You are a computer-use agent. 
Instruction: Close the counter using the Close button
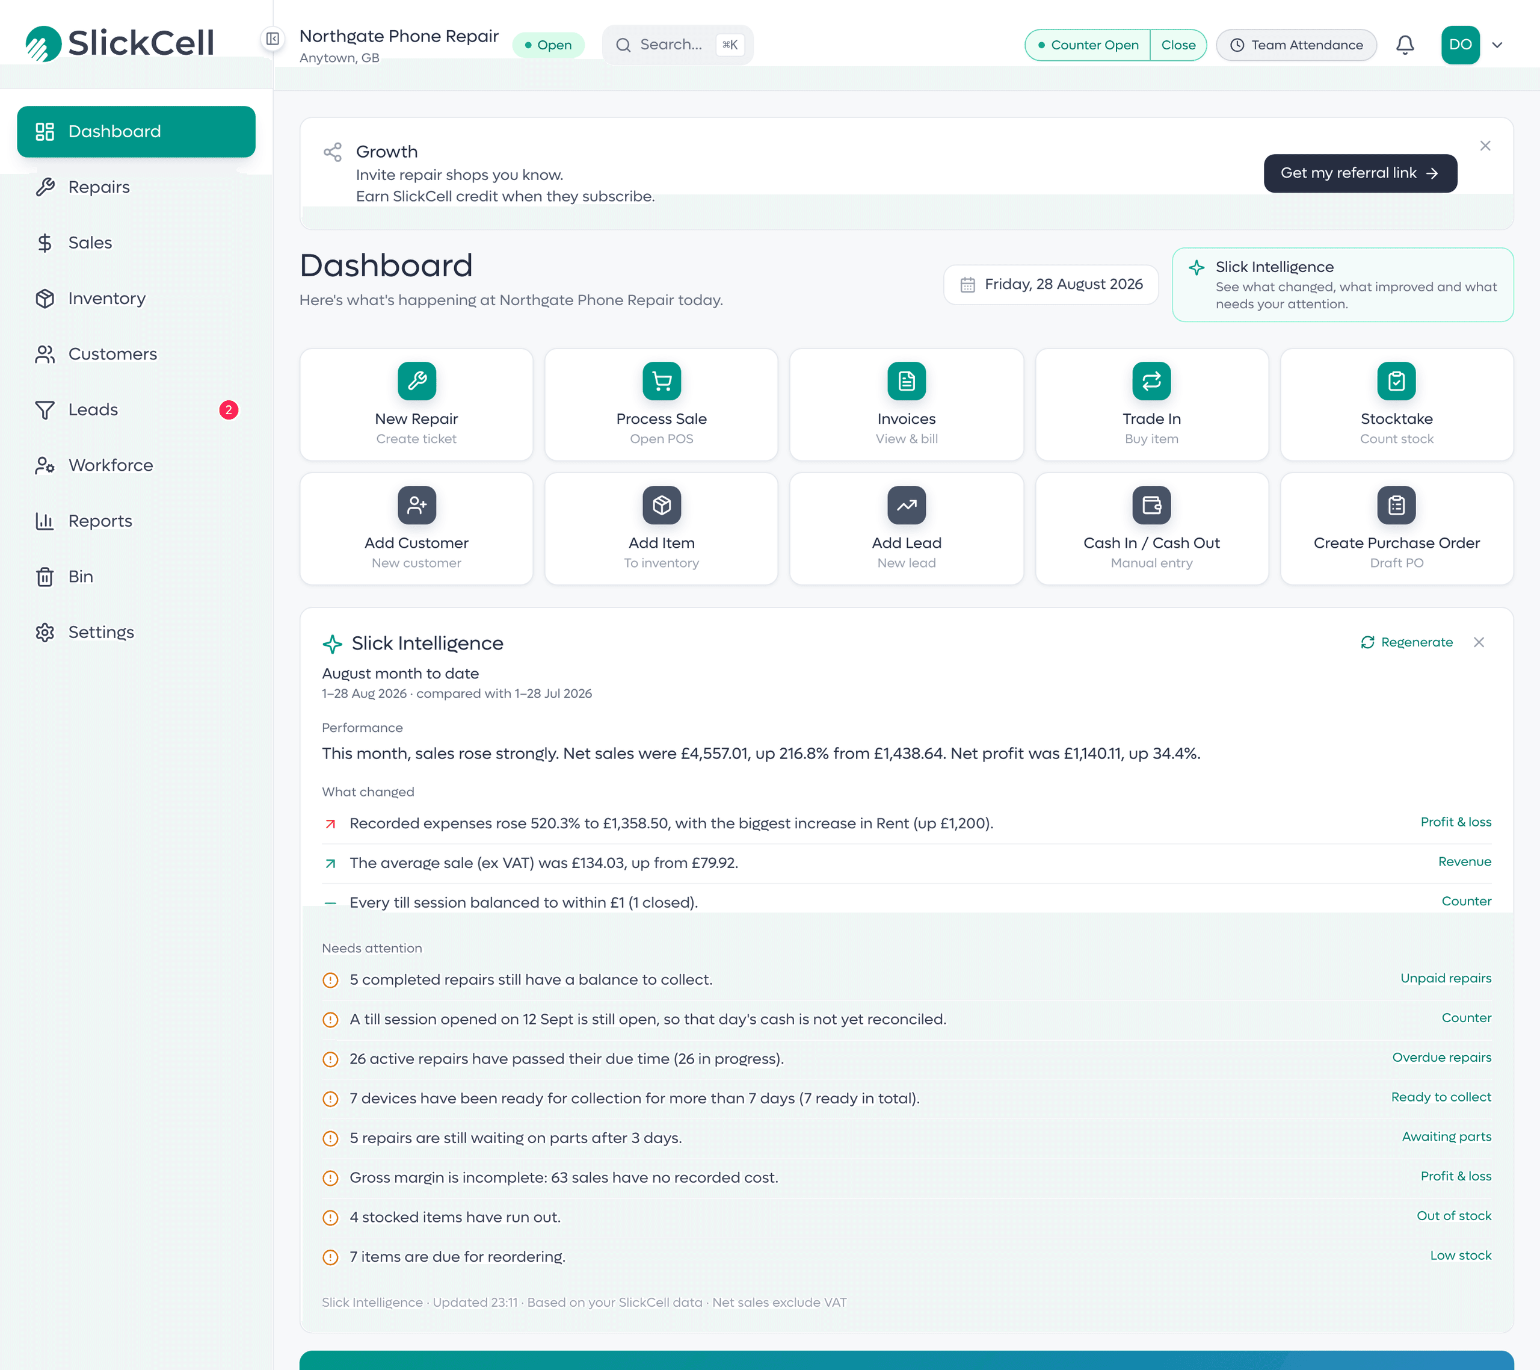[x=1178, y=45]
